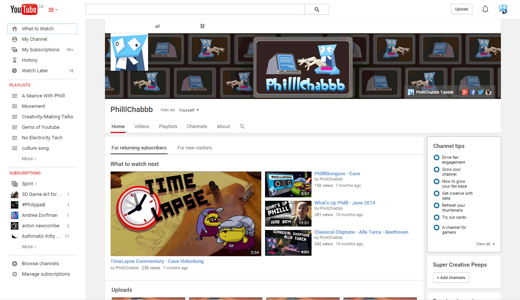Screen dimensions: 520x300
Task: Expand More under Playlists
Action: [29, 159]
